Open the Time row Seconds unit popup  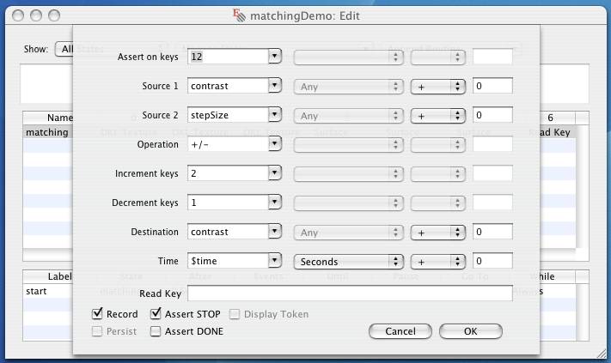(x=348, y=262)
